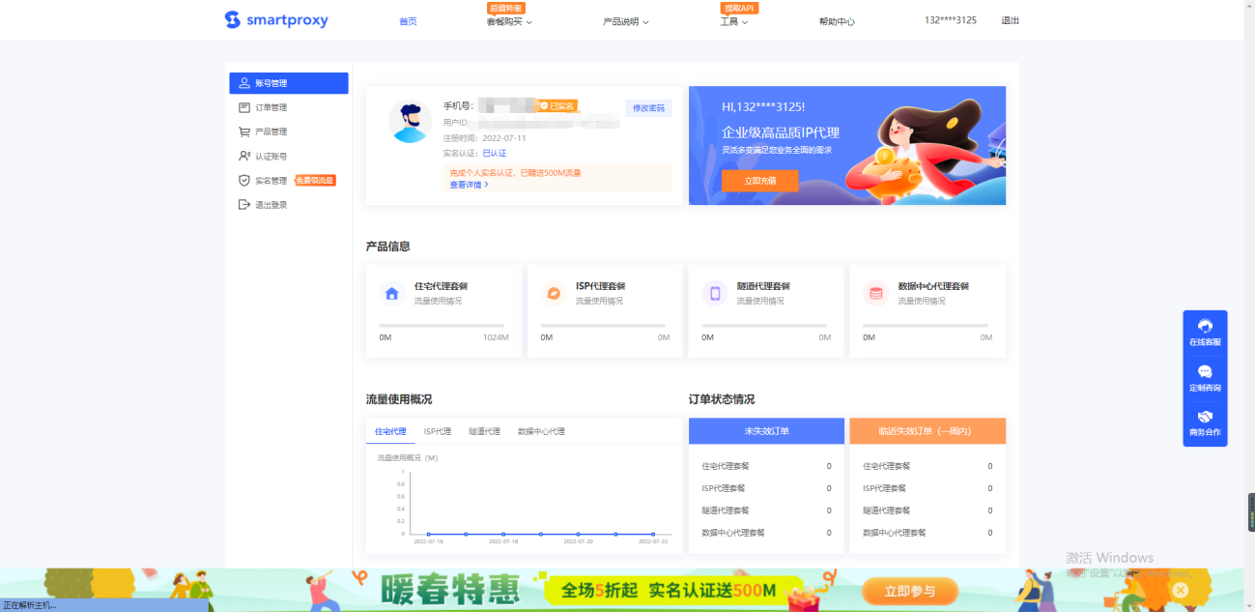Click the 隧道代理套餐 phone icon
Viewport: 1255px width, 612px height.
715,293
